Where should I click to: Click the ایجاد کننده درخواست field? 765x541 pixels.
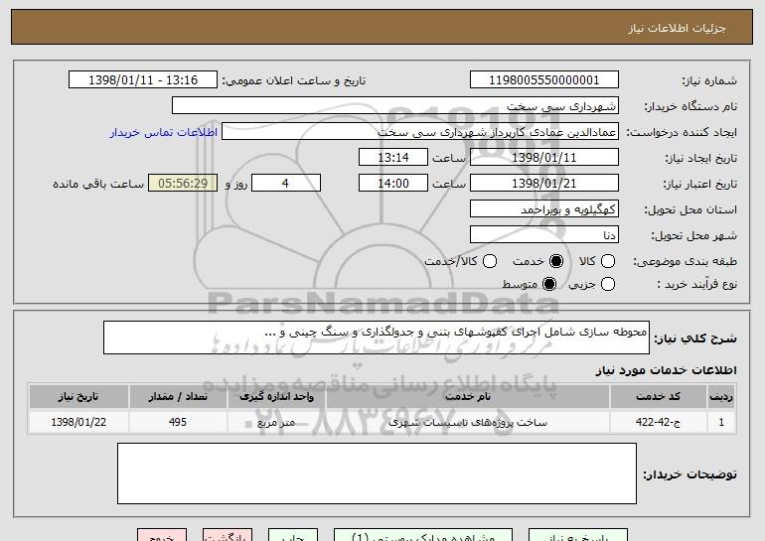pyautogui.click(x=420, y=132)
